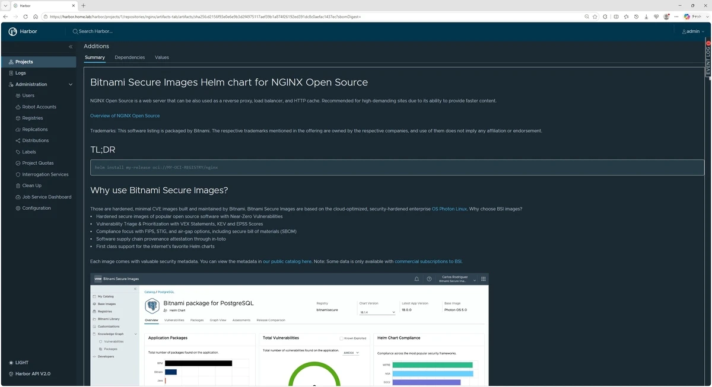Open browser settings and more menu

point(676,17)
